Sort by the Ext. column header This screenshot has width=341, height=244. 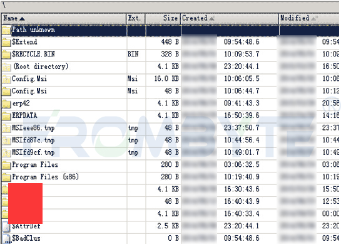pyautogui.click(x=136, y=19)
